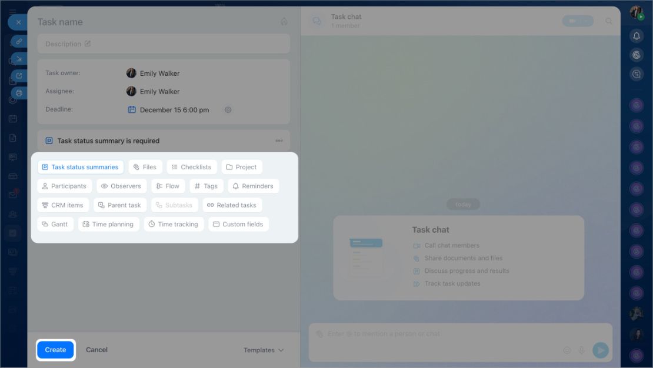
Task: Click the blue Create button
Action: point(55,350)
